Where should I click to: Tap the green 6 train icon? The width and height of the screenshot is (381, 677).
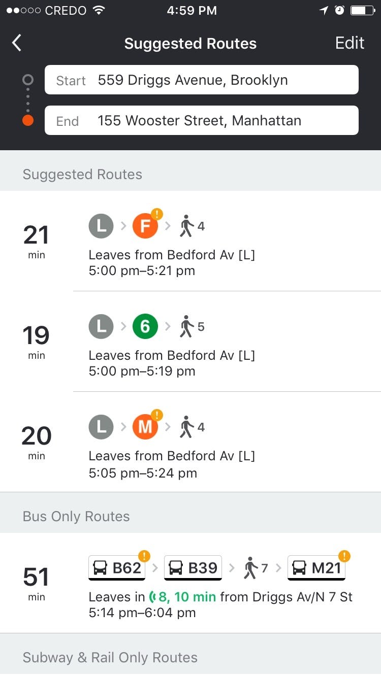click(145, 326)
